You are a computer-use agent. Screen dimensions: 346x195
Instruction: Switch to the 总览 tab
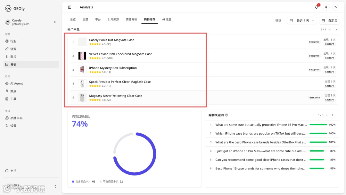[73, 19]
